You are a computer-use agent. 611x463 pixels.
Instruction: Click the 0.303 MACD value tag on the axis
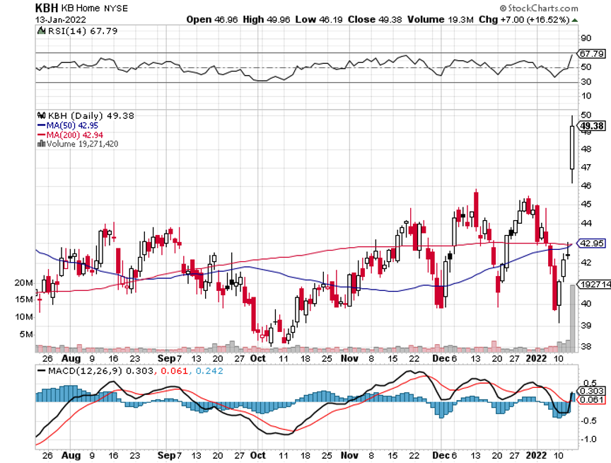coord(592,391)
